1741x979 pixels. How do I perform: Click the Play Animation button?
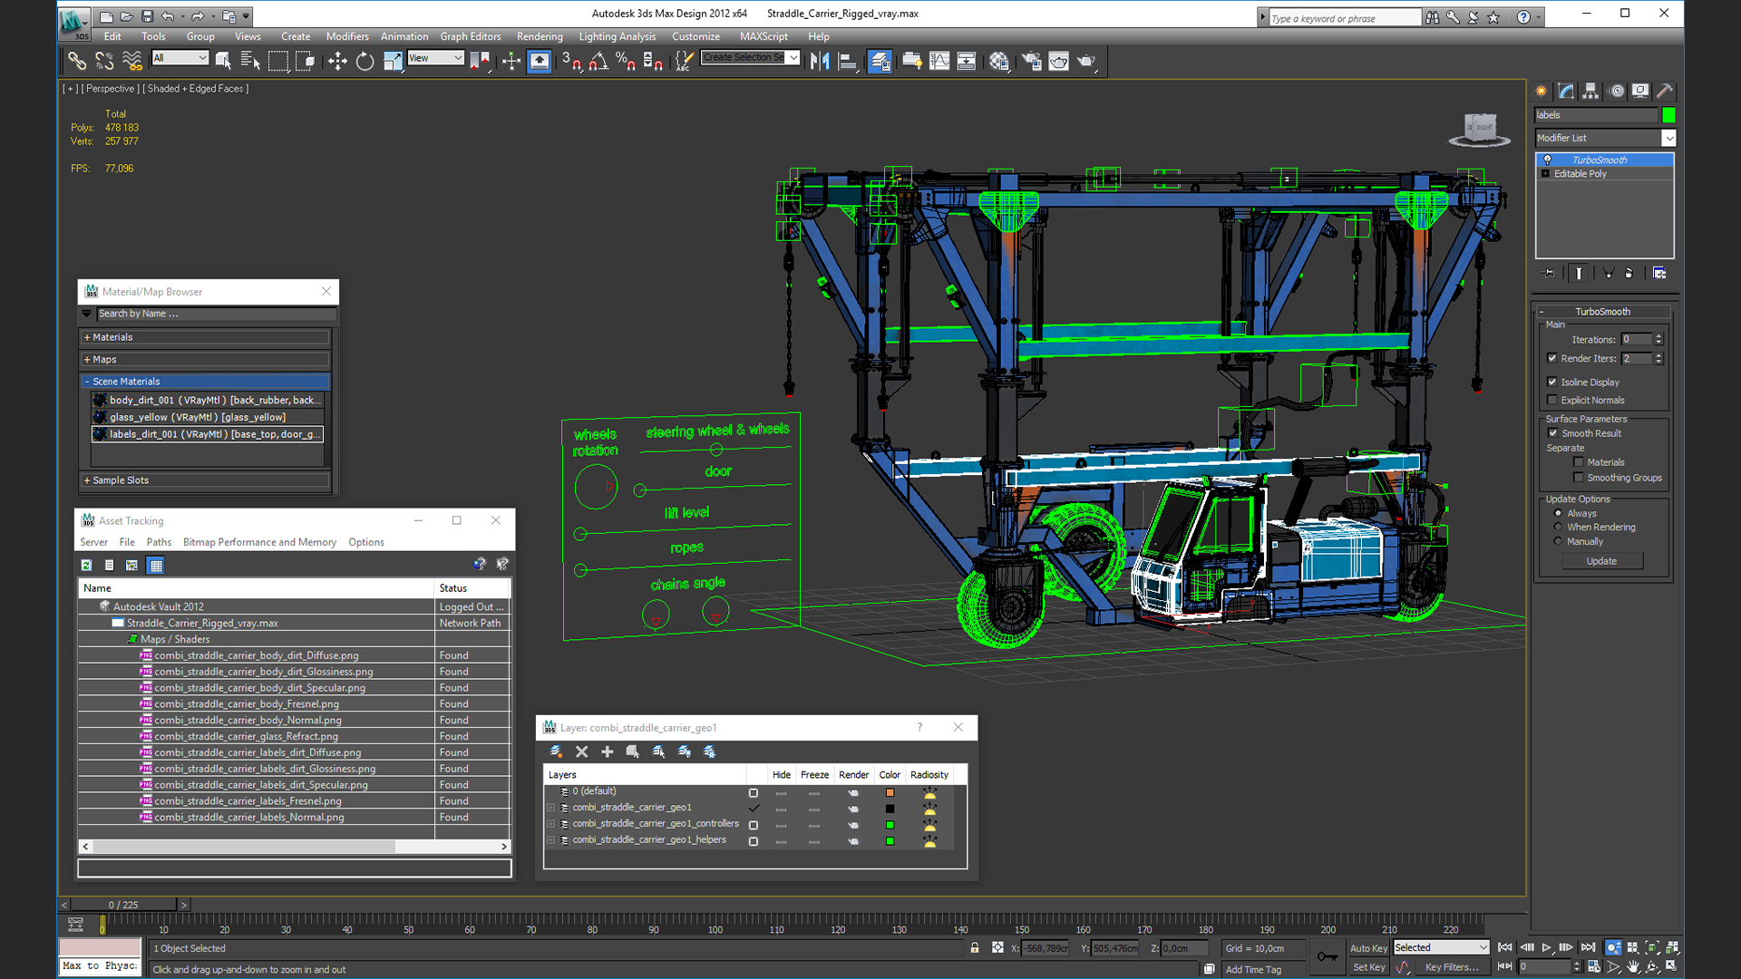1546,947
